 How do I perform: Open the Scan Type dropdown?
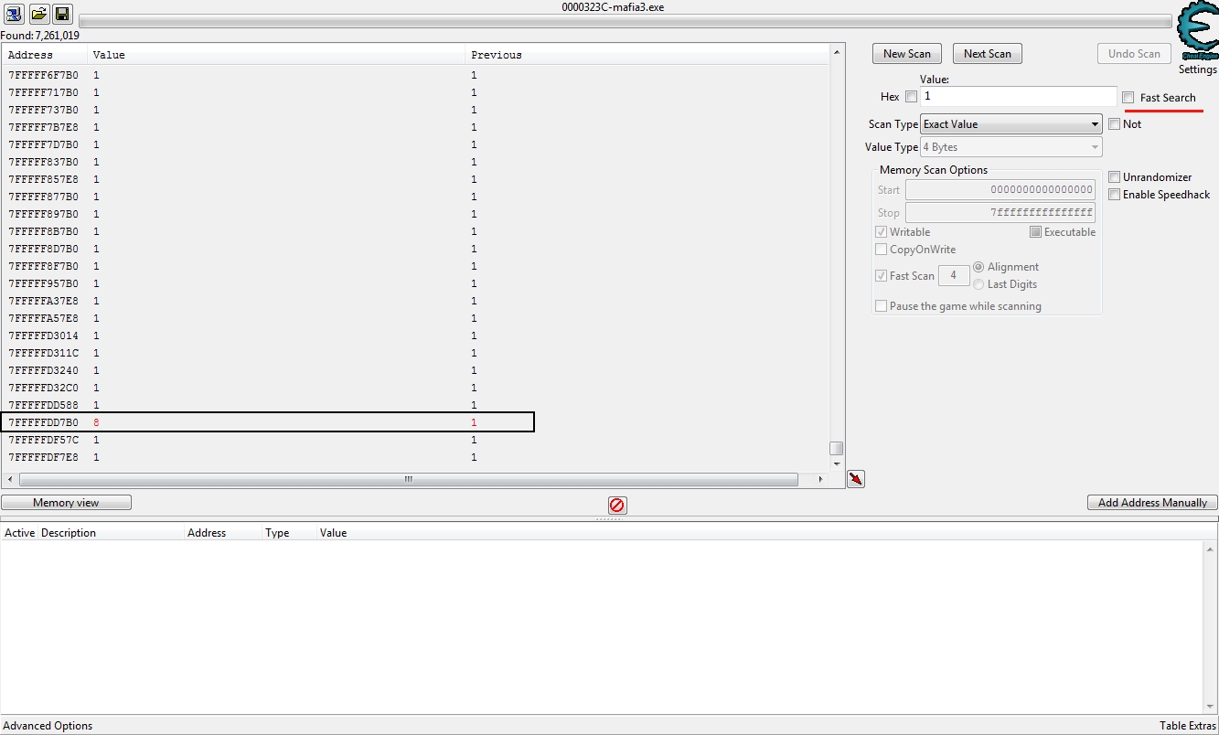[1010, 124]
